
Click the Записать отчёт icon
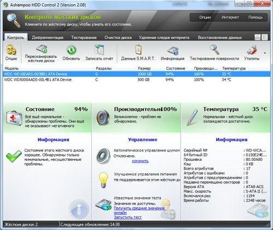[x=99, y=50]
